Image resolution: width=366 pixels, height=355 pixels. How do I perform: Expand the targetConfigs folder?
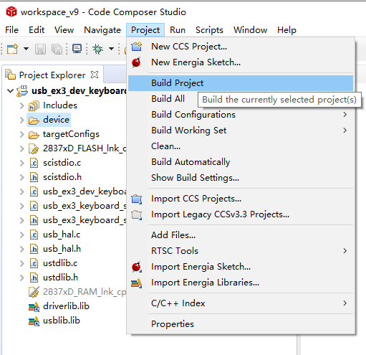click(x=22, y=134)
